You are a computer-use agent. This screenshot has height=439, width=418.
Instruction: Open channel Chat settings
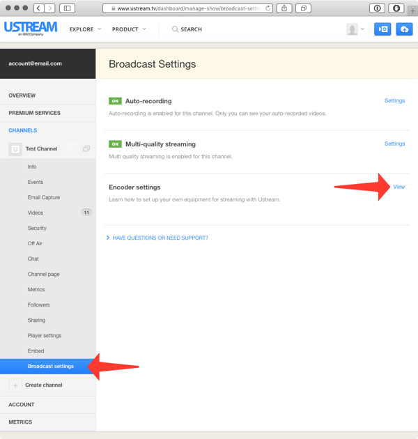[x=33, y=259]
